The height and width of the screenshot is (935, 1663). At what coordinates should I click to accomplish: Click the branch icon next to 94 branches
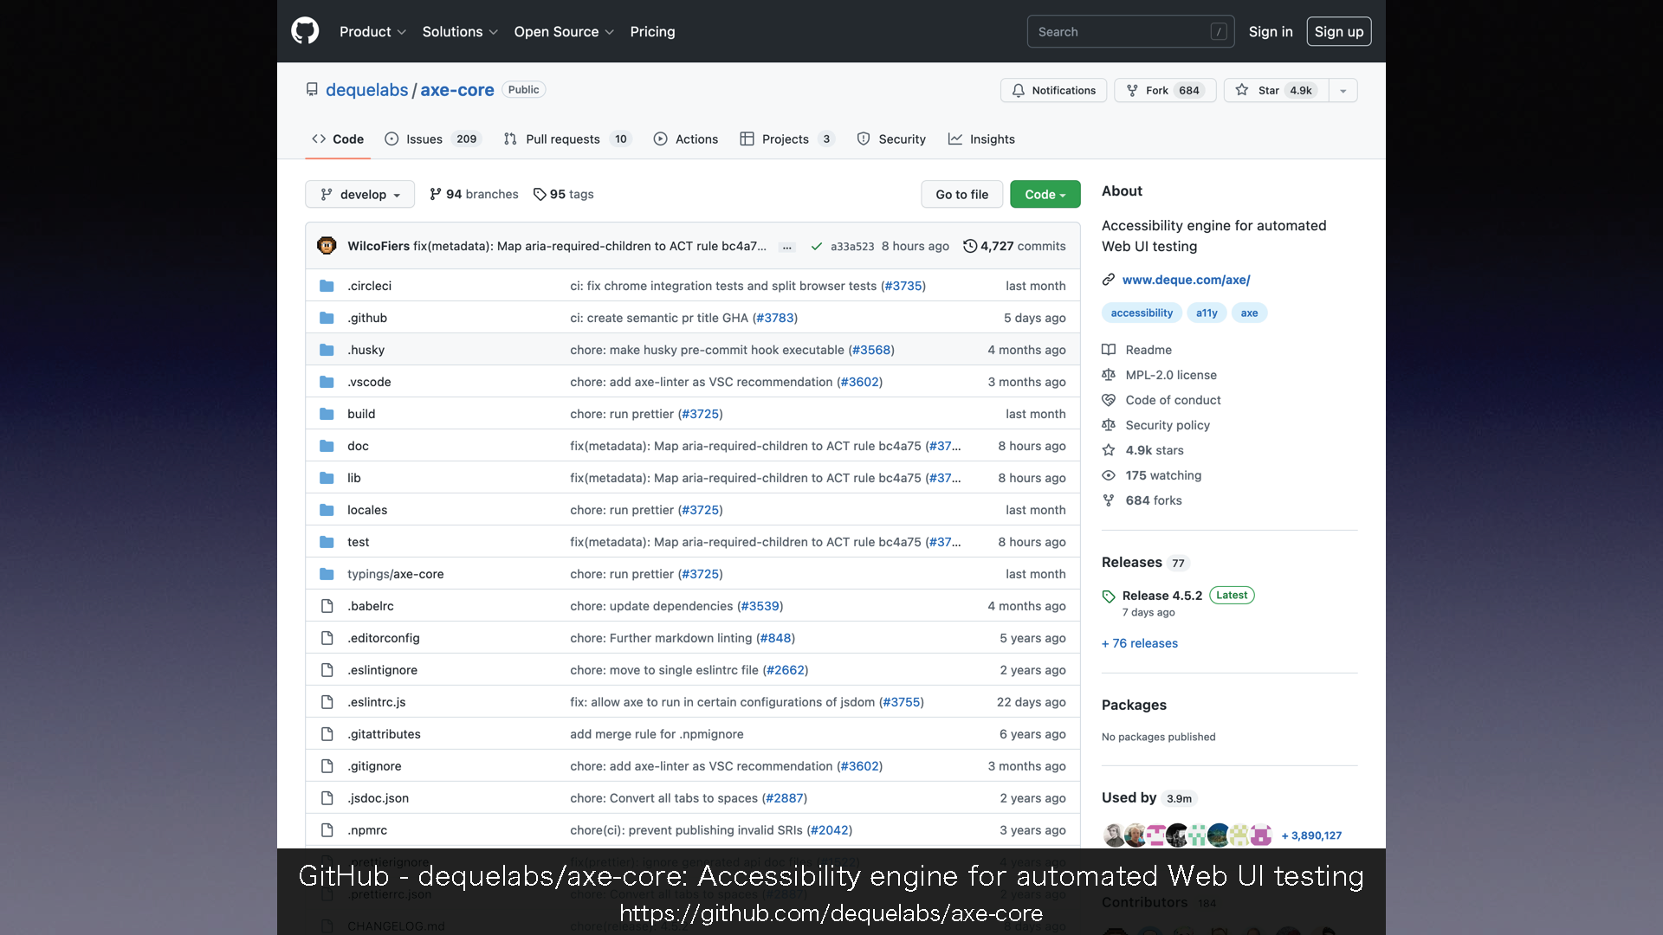436,194
